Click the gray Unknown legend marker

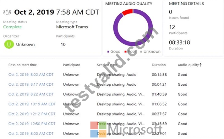tap(141, 51)
